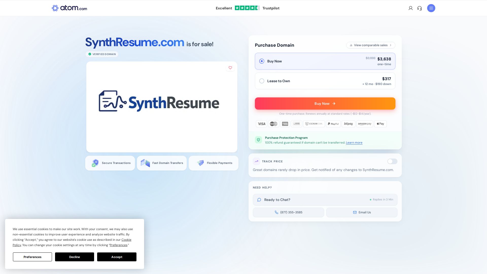Open the blue hamburger menu
The image size is (487, 274).
(431, 8)
